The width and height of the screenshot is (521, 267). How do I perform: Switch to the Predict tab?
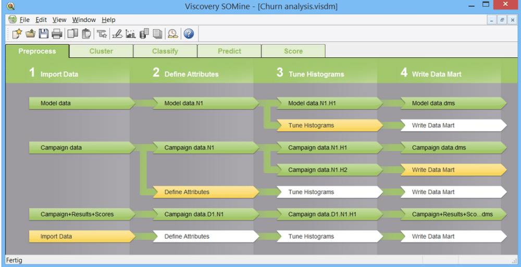pyautogui.click(x=229, y=51)
